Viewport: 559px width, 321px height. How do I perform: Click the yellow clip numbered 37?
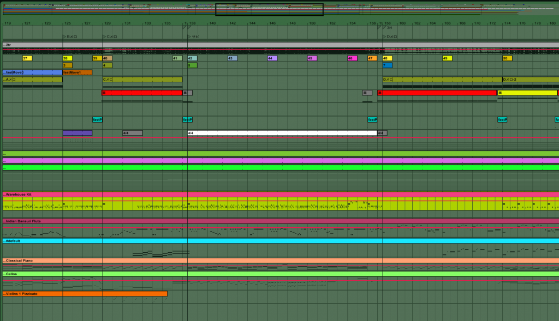[x=27, y=58]
